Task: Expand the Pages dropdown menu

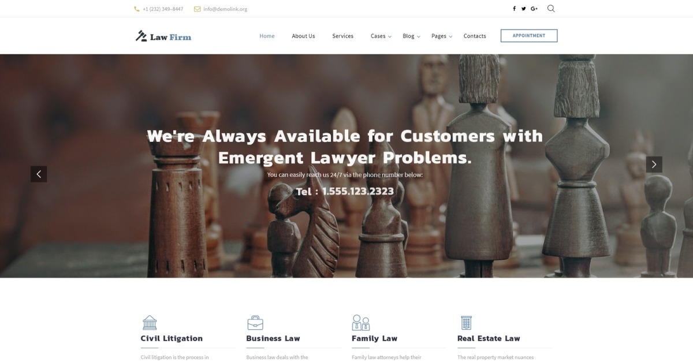Action: coord(442,36)
